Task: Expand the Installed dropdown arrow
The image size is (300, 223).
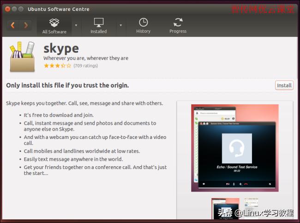Action: tap(120, 25)
